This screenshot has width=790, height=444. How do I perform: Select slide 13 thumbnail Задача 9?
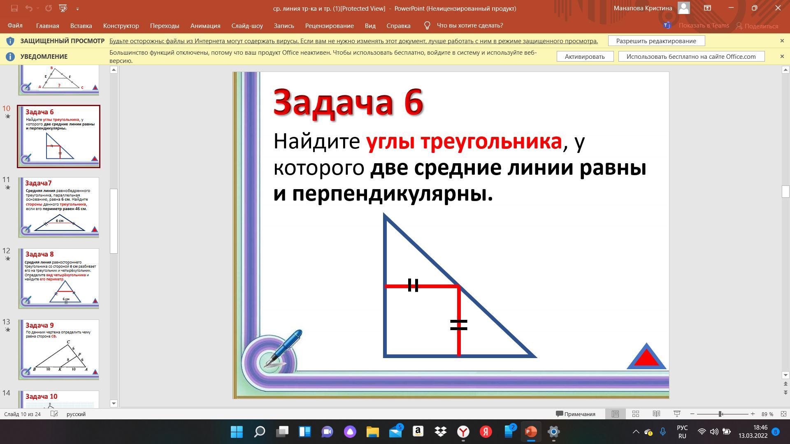(x=58, y=349)
